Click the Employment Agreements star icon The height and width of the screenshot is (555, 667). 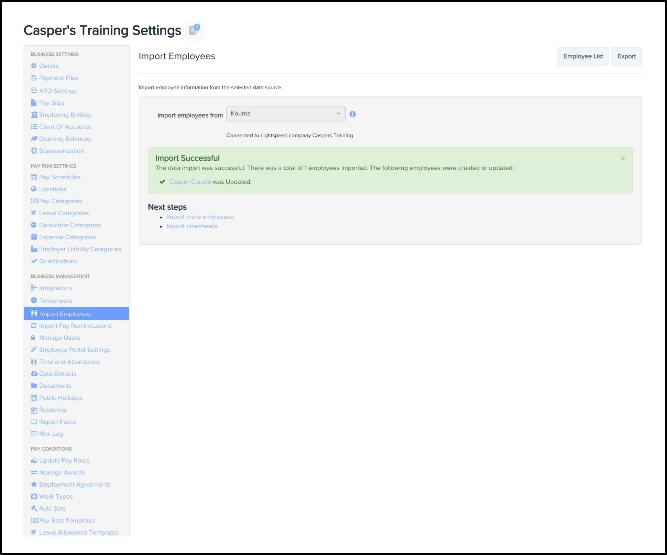pyautogui.click(x=34, y=484)
